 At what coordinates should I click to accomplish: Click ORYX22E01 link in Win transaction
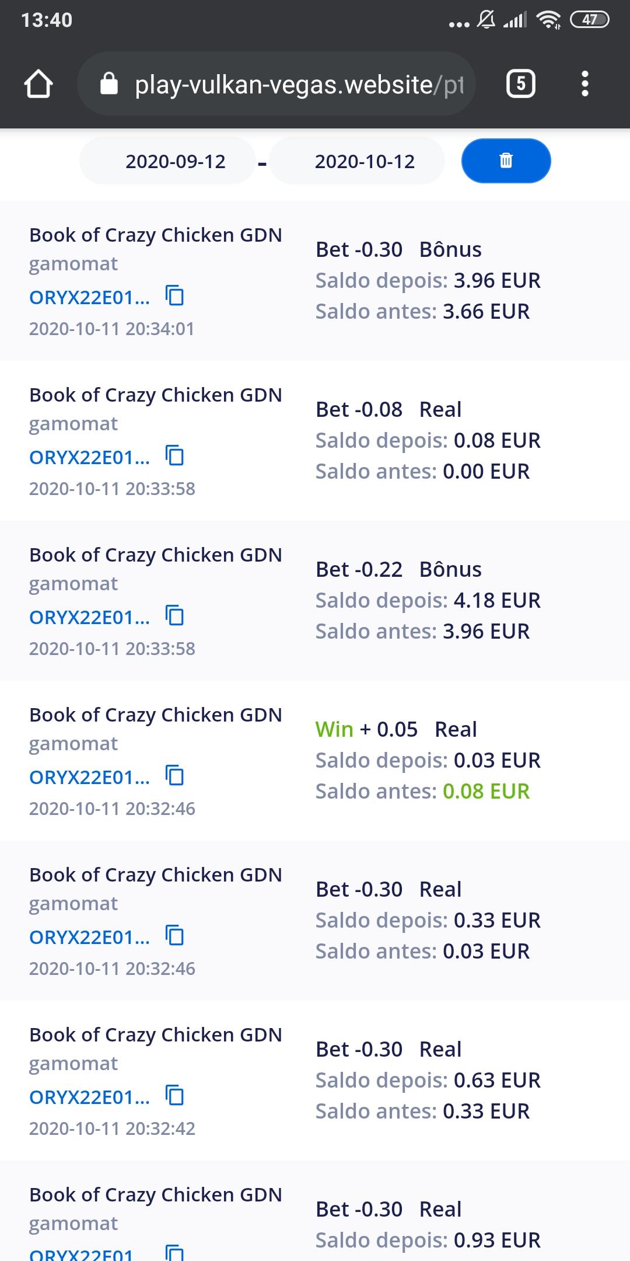[89, 778]
